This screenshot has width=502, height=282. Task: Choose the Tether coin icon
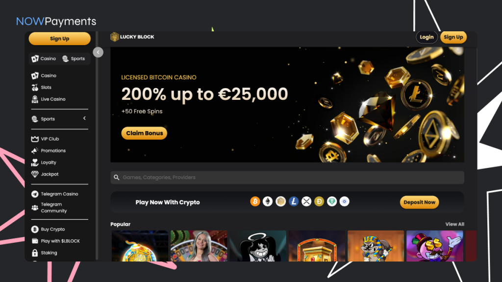332,201
